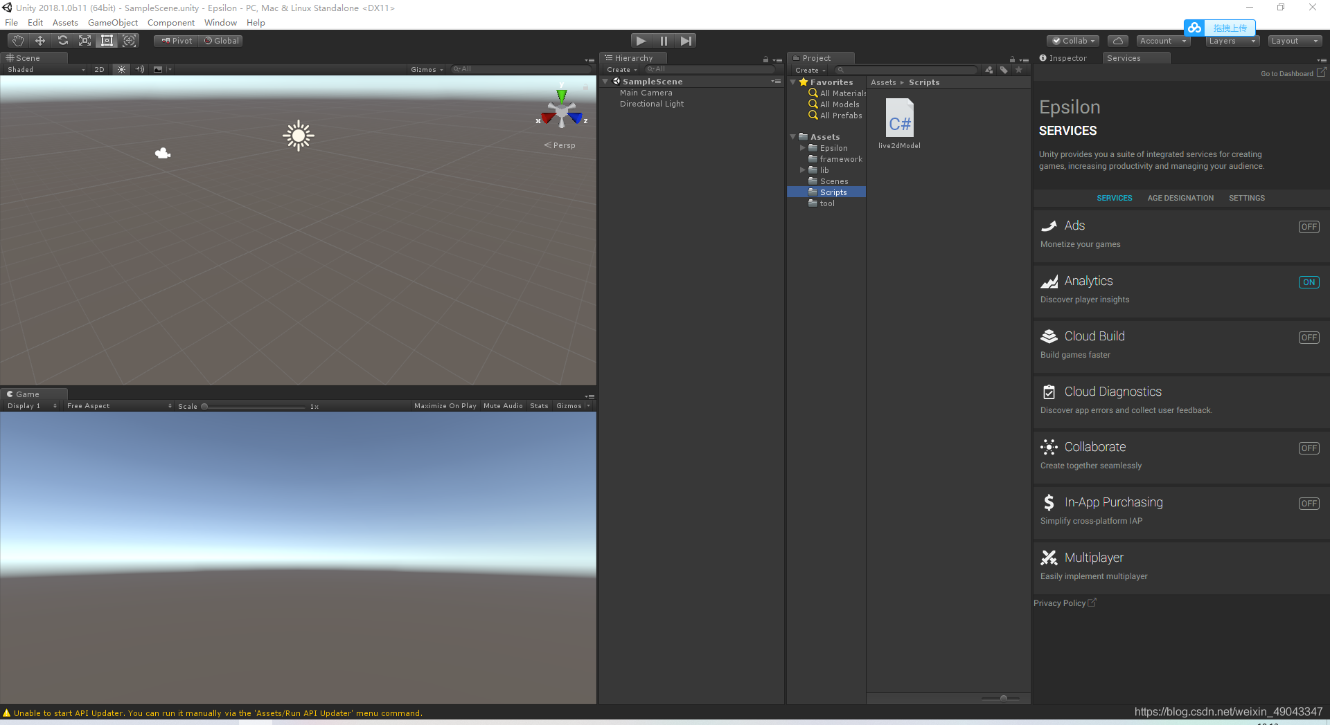Select the Rect tool
The image size is (1330, 725).
pyautogui.click(x=107, y=41)
